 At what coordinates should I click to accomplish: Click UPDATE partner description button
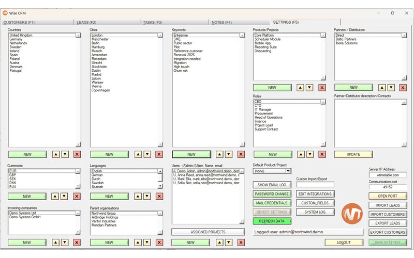tap(353, 154)
